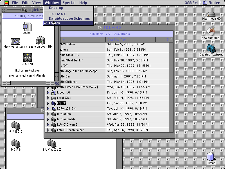The width and height of the screenshot is (225, 169).
Task: Click the Logick window resize box icon
Action: [57, 83]
